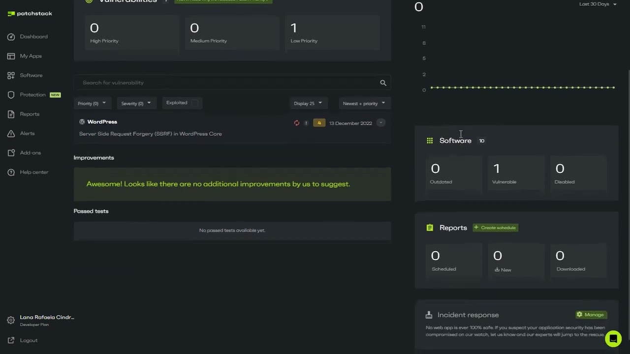Open the Help center question icon
630x354 pixels.
pyautogui.click(x=11, y=172)
